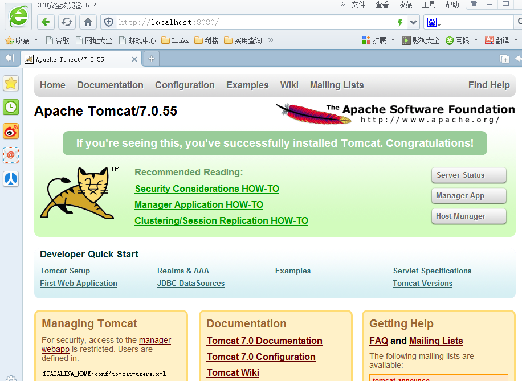The image size is (522, 381).
Task: Open the FAQ link under Getting Help
Action: coord(378,341)
